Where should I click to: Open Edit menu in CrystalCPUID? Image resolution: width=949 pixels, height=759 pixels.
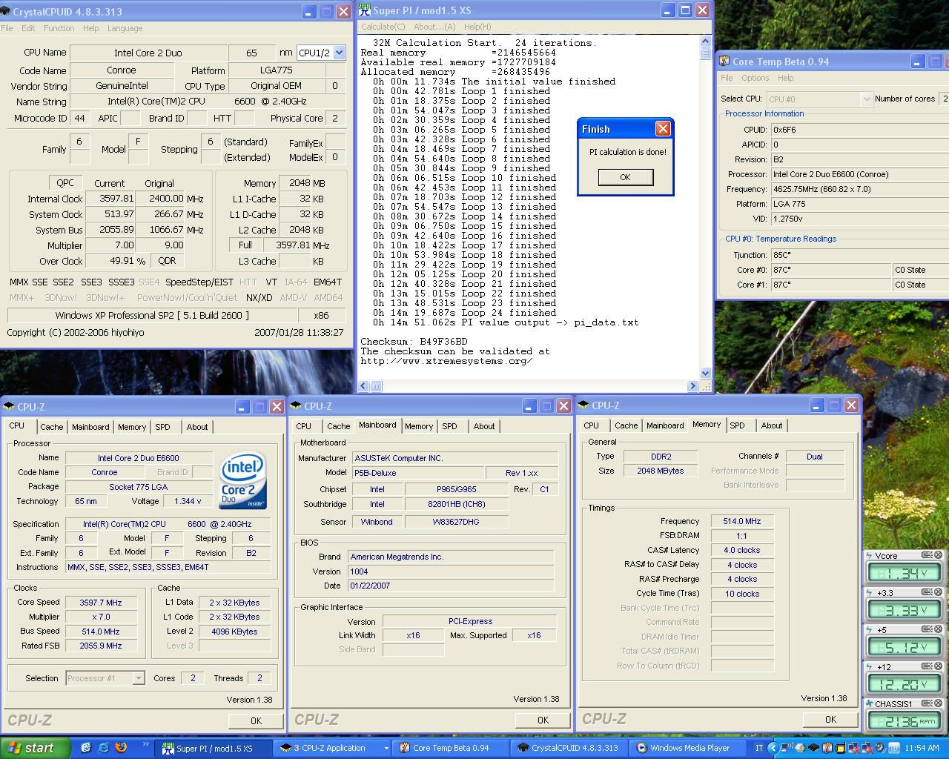[x=28, y=28]
